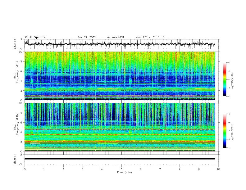This screenshot has height=190, width=246.
Task: Click the "ch.1(V)" axis label
Action: pos(15,44)
